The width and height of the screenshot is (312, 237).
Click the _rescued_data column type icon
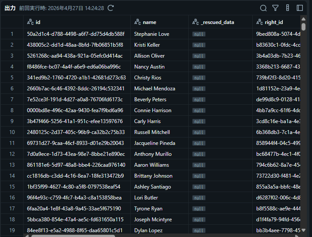pos(195,22)
